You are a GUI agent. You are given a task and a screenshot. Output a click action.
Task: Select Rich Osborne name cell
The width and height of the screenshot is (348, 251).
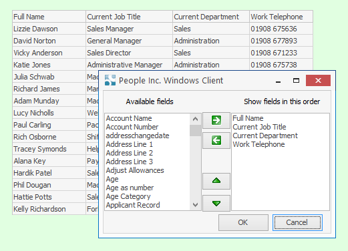[49, 137]
